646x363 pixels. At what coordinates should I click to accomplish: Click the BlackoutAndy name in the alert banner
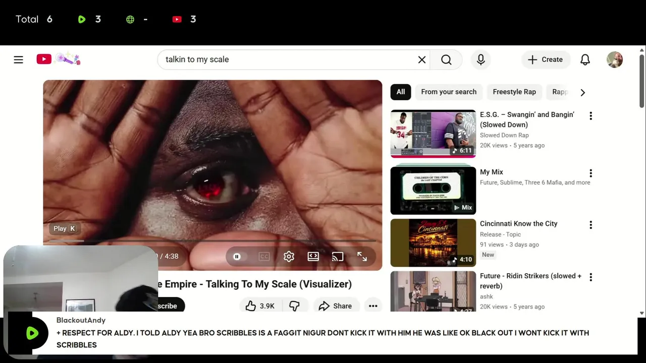pos(81,320)
